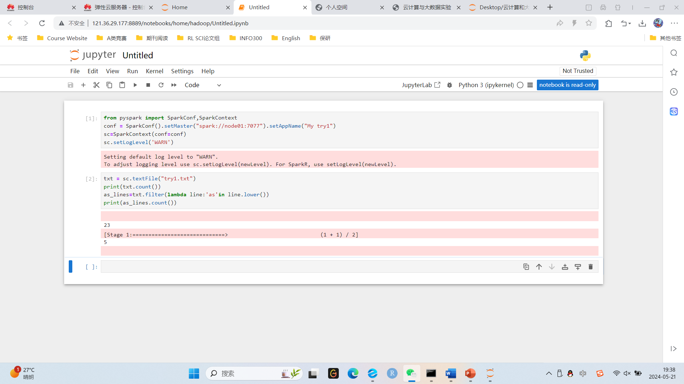Switch to the Home browser tab
Screen dimensions: 684x384
click(x=195, y=7)
